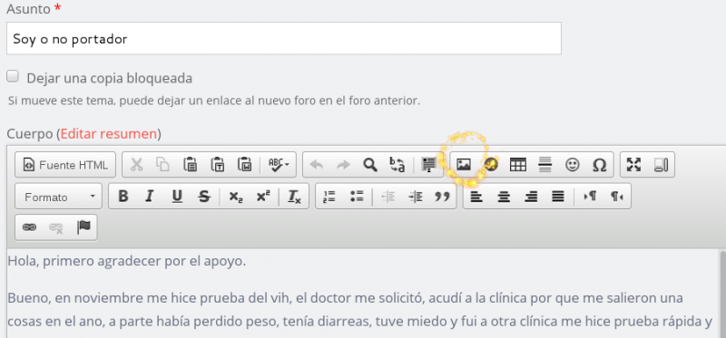Open the Editar resumen link
726x338 pixels.
pyautogui.click(x=109, y=134)
